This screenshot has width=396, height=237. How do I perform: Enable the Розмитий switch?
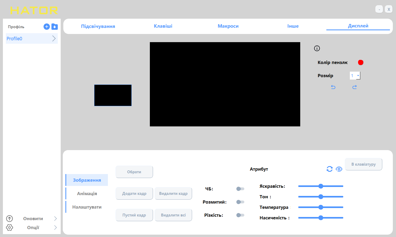click(240, 202)
